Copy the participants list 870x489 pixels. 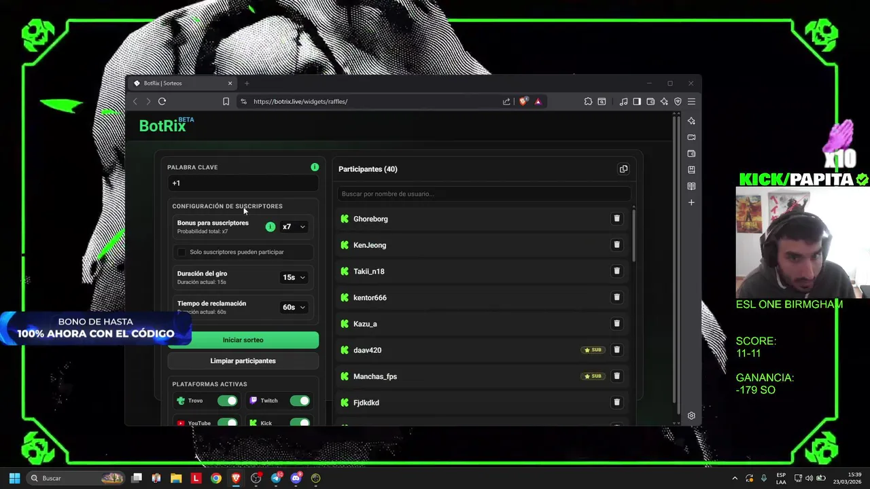coord(623,169)
